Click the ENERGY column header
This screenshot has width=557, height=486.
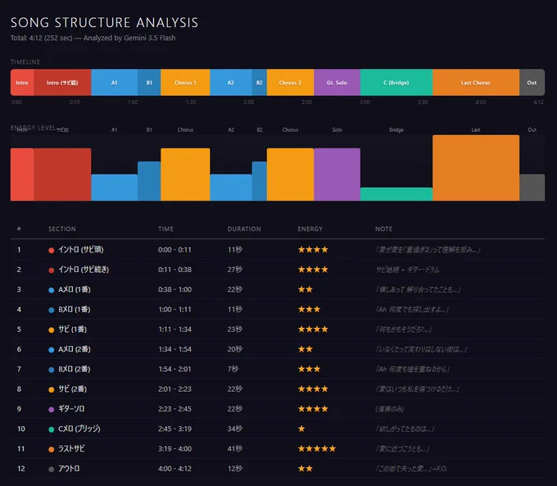[x=310, y=229]
